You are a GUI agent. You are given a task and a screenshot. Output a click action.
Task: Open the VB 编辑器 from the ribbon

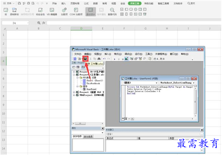click(x=52, y=11)
